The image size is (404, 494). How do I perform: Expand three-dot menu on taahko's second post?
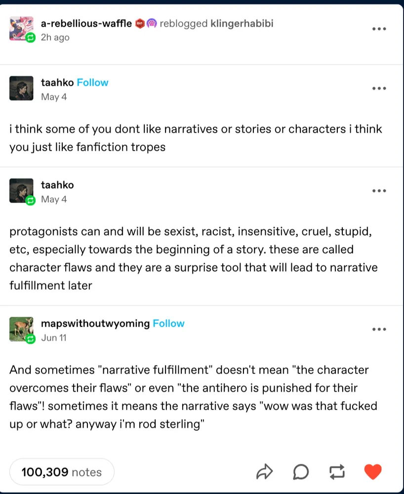[379, 191]
